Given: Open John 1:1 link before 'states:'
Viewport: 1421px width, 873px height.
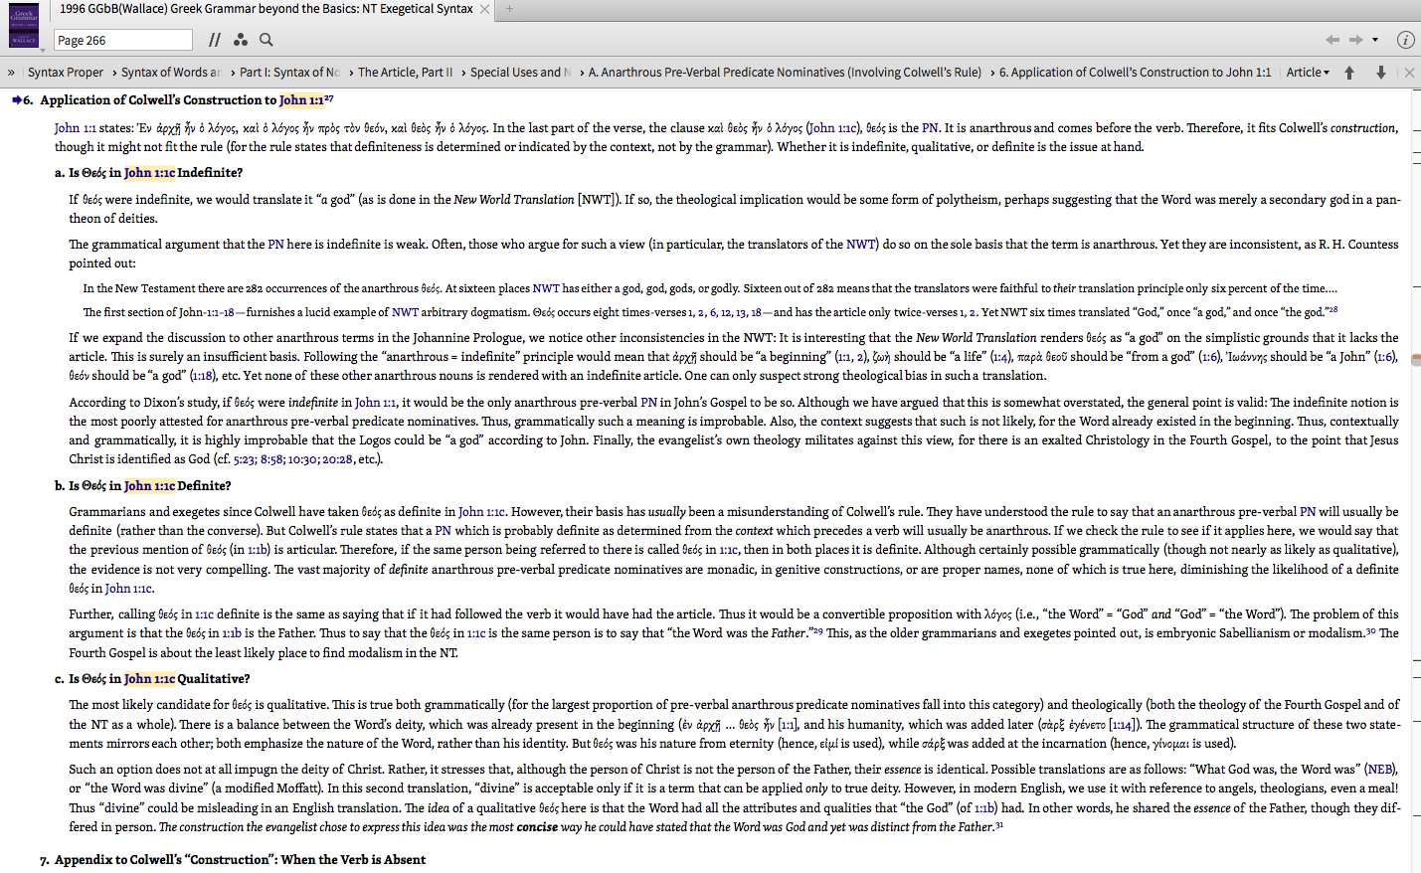Looking at the screenshot, I should [76, 128].
